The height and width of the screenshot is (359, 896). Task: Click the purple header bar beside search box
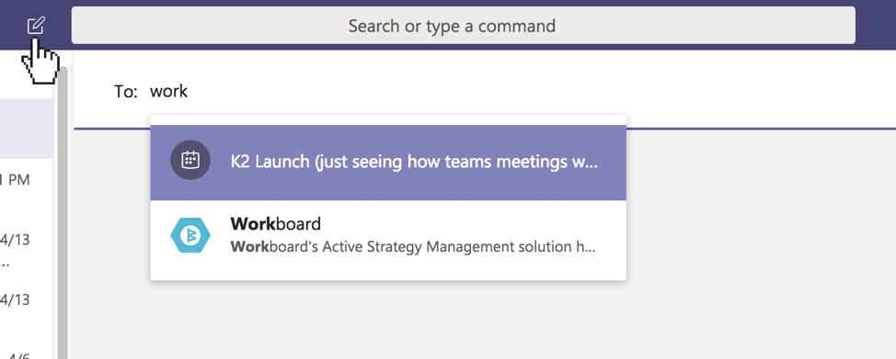(876, 26)
